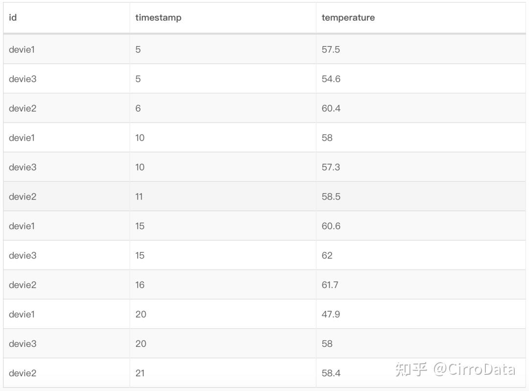Viewport: 529px width, 391px height.
Task: Click the 58.5 temperature cell
Action: coord(331,196)
